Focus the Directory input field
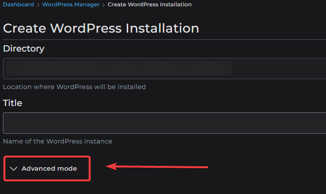Viewport: 326px width, 194px height. click(x=164, y=69)
